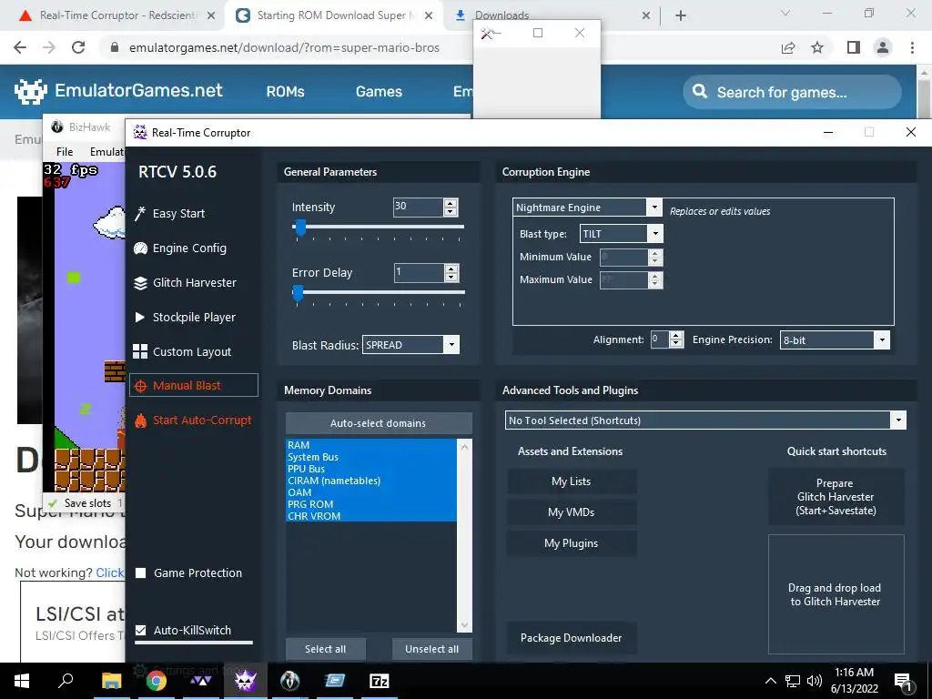
Task: Open Glitch Harvester layers icon
Action: point(140,283)
